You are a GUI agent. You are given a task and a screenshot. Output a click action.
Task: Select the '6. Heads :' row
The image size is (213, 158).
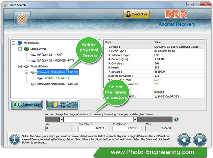(x=154, y=67)
